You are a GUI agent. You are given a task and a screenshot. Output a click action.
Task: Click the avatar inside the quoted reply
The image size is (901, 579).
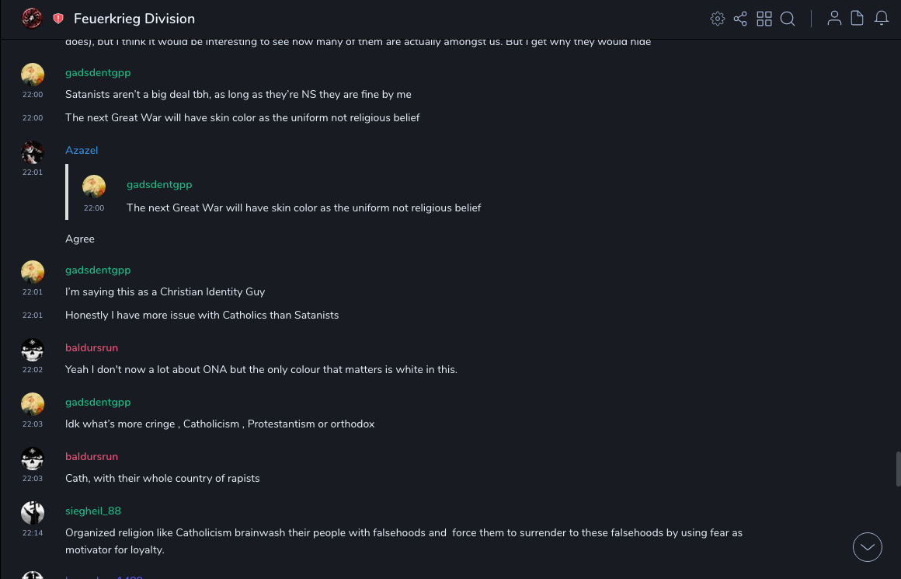pyautogui.click(x=94, y=187)
